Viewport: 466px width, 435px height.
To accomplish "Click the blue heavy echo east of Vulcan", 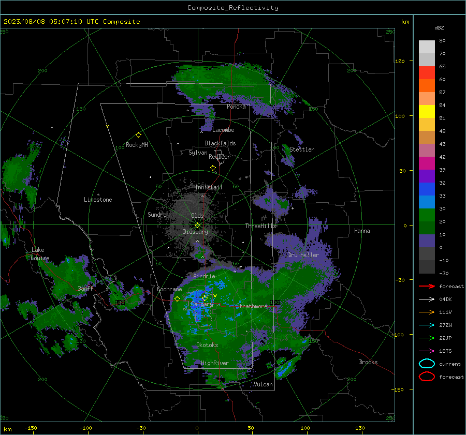I will point(284,368).
